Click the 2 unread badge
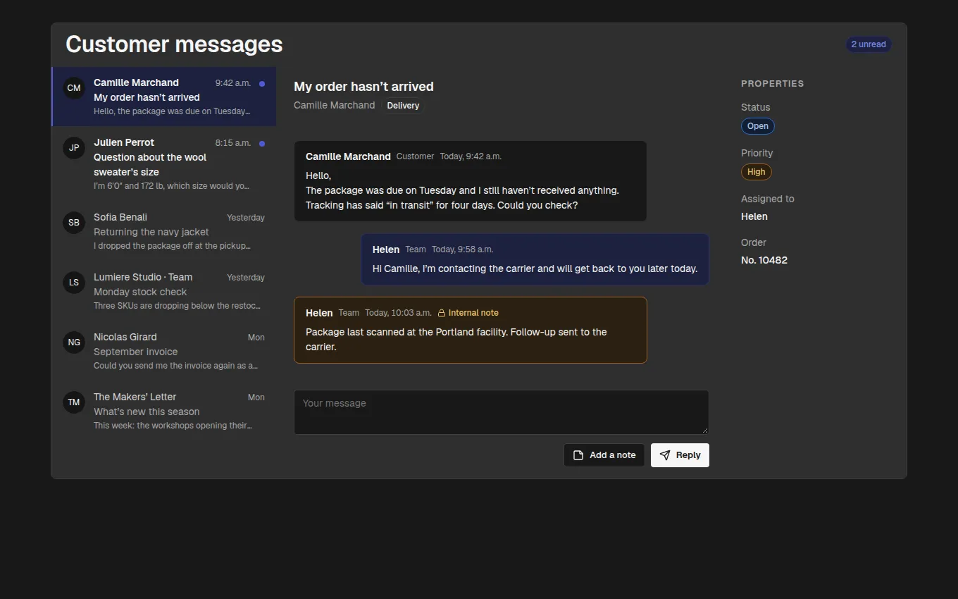 pos(869,44)
